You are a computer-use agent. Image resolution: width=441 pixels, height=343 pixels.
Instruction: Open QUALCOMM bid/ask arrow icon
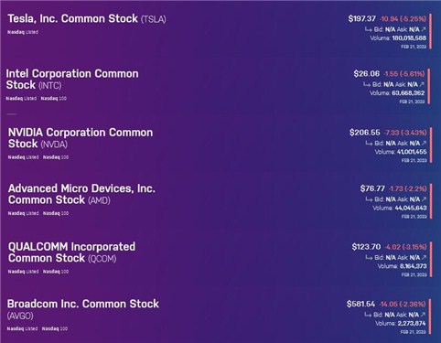click(x=424, y=258)
